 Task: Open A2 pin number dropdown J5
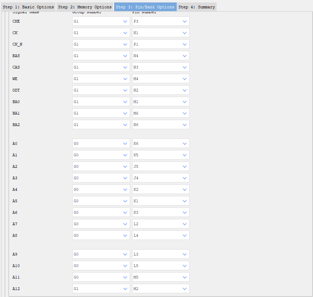click(x=161, y=166)
